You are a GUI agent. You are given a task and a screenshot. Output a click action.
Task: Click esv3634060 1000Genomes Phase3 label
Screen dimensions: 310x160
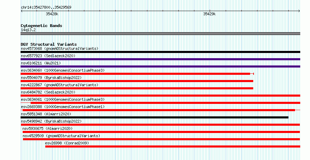click(x=63, y=70)
